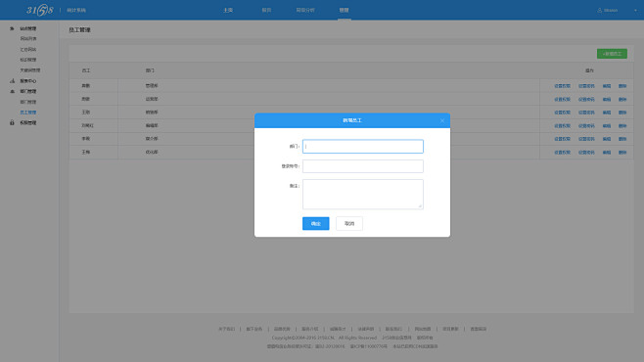Click the first footer link about us
644x362 pixels.
tap(227, 329)
